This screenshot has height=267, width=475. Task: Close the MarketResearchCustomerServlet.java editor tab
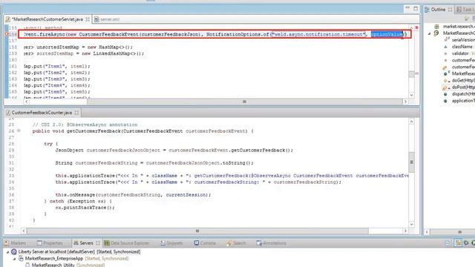tap(88, 19)
